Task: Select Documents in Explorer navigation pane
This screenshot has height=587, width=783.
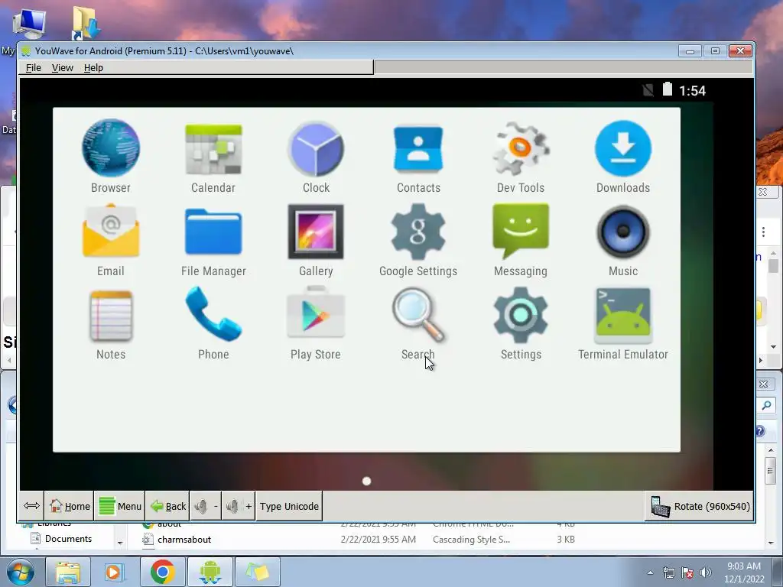Action: (x=68, y=539)
